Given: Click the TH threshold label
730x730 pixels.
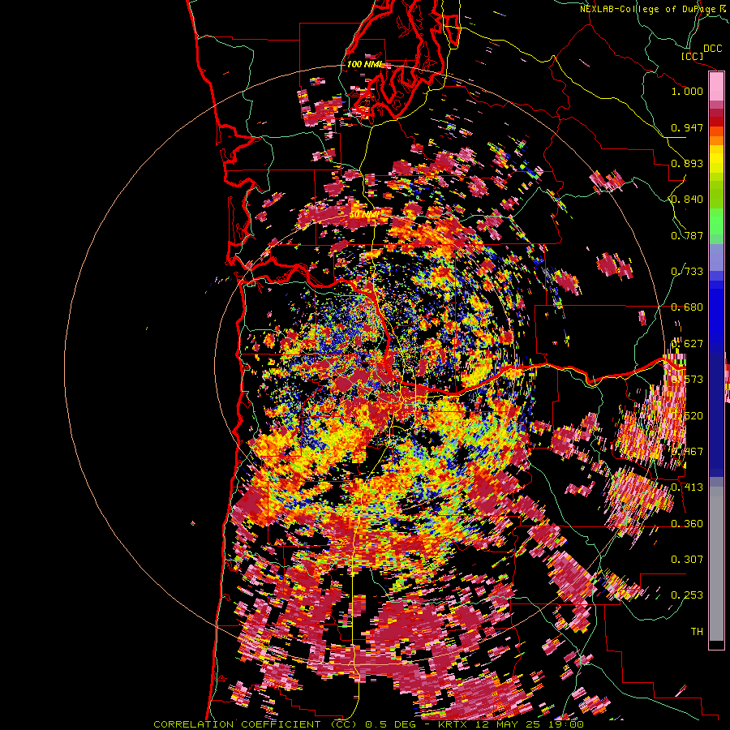Looking at the screenshot, I should coord(697,632).
